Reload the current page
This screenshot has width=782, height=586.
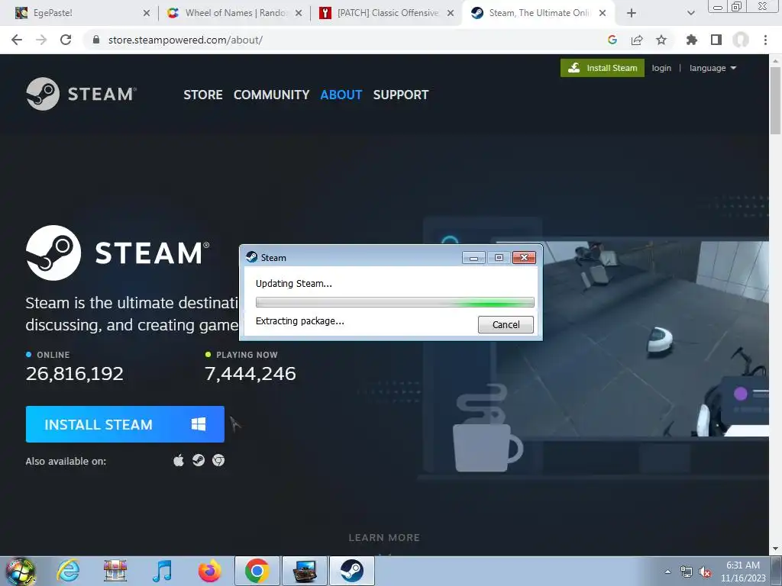click(x=66, y=40)
